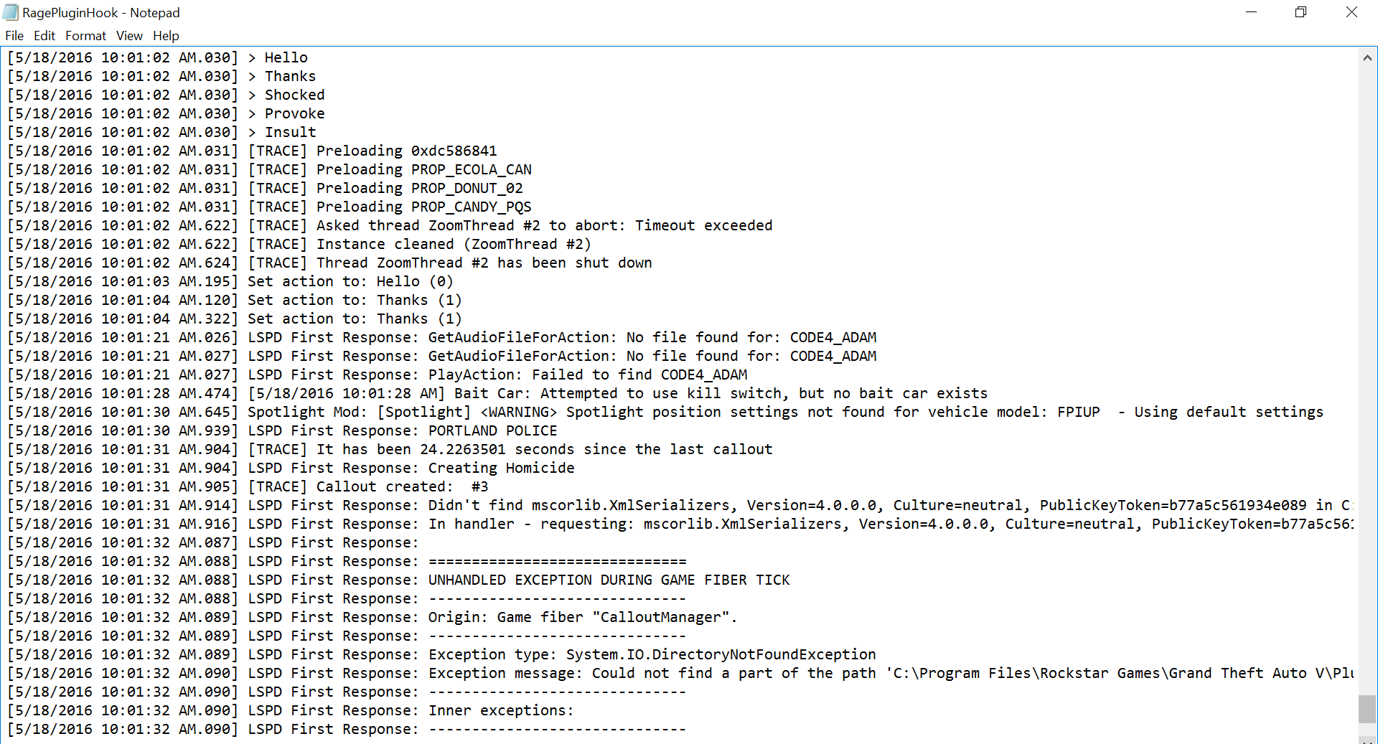Place cursor on the UNHANDLED EXCEPTION line
The width and height of the screenshot is (1378, 744).
(x=609, y=580)
